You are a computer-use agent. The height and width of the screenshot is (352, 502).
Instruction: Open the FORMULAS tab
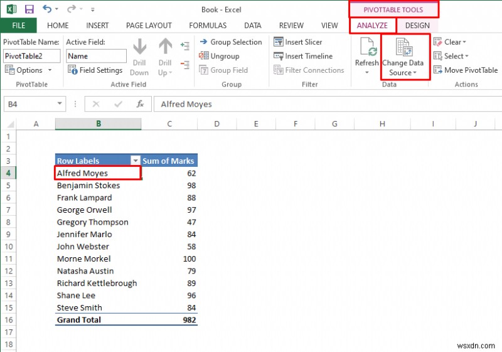208,26
